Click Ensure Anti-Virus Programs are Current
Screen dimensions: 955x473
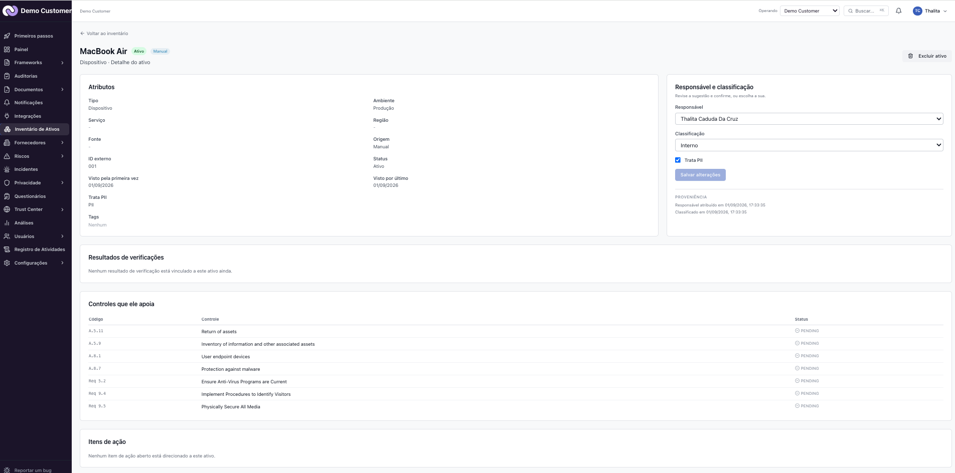pos(244,382)
